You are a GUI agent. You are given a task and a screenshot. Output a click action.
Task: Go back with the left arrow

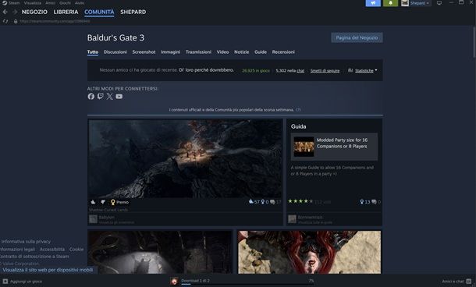(x=5, y=12)
